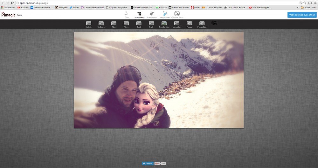Click the Pimagic logo
The image size is (318, 168).
7,15
